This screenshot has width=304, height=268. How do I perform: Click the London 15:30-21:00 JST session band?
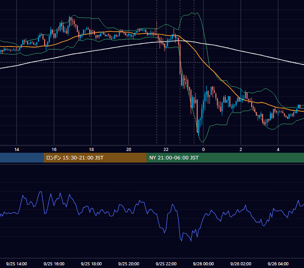tap(95, 158)
